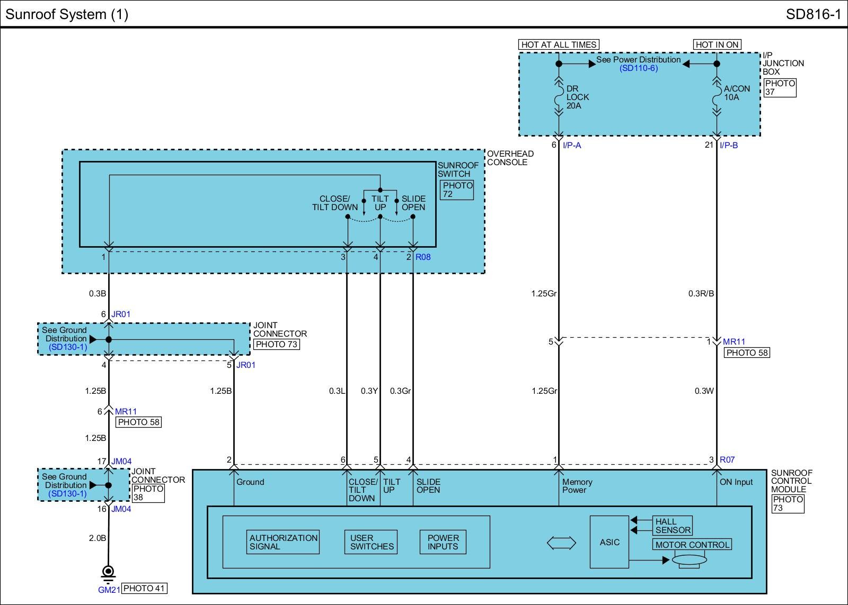848x605 pixels.
Task: Click the DR LOCK 20A fuse symbol
Action: pyautogui.click(x=558, y=98)
